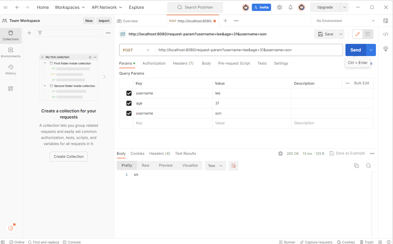Open the response Cookies tab
This screenshot has height=244, width=393.
138,154
